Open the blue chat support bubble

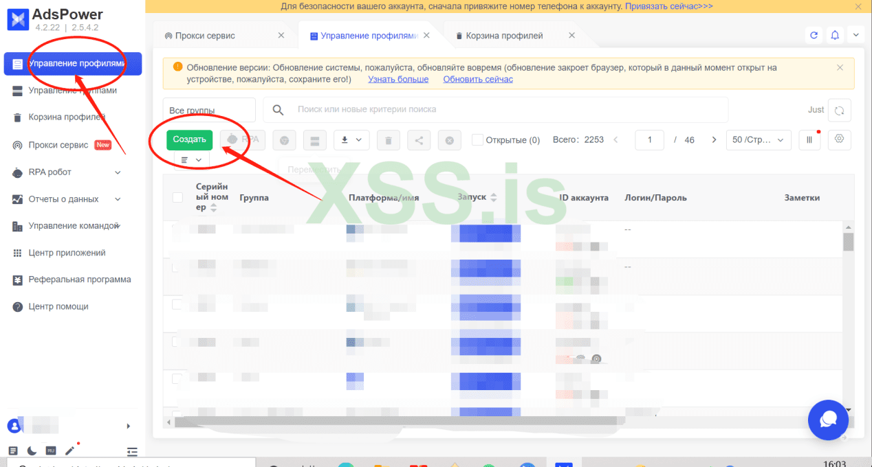coord(828,420)
